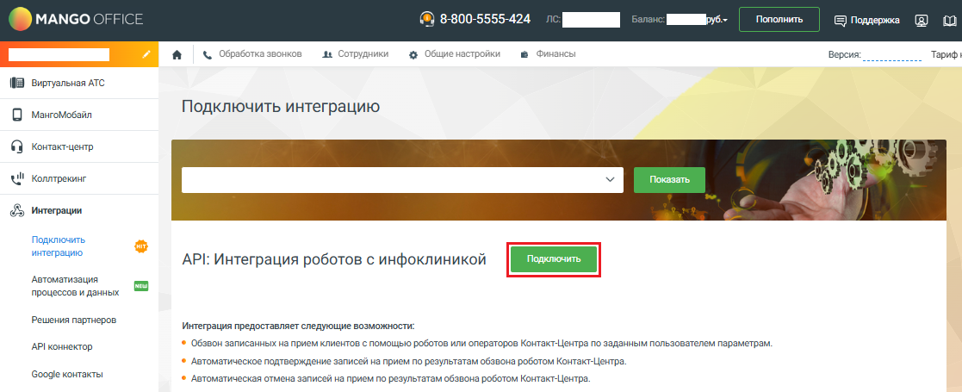Viewport: 962px width, 392px height.
Task: Click the Виртуальная АТС phone icon
Action: (x=17, y=83)
